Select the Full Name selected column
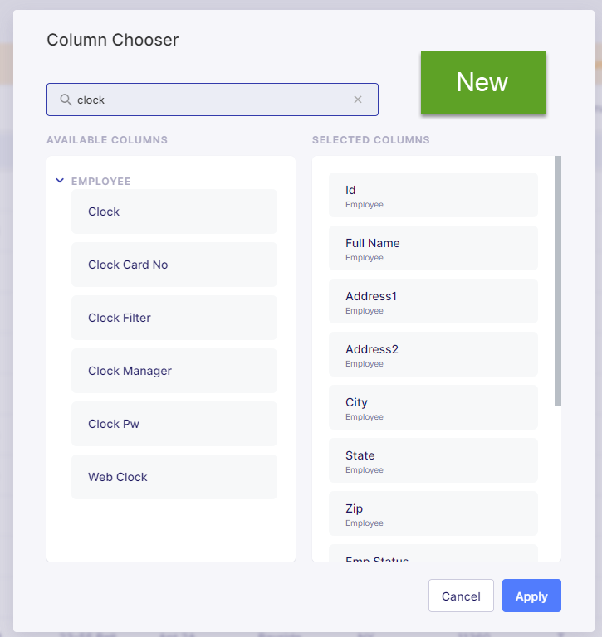 point(433,248)
